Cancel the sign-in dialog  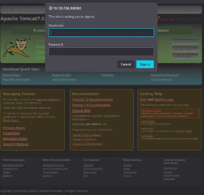point(126,64)
